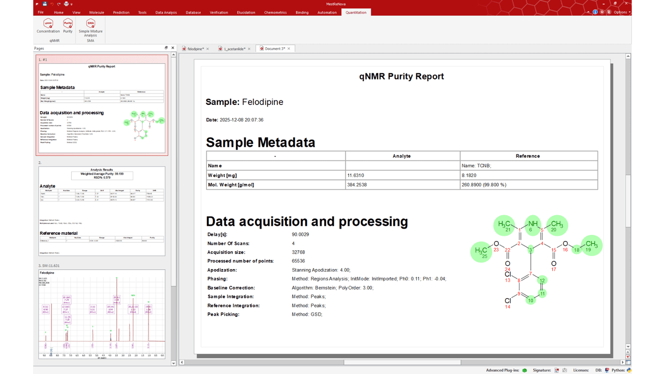This screenshot has height=374, width=665.
Task: Click the document vertical scrollbar
Action: [x=628, y=200]
